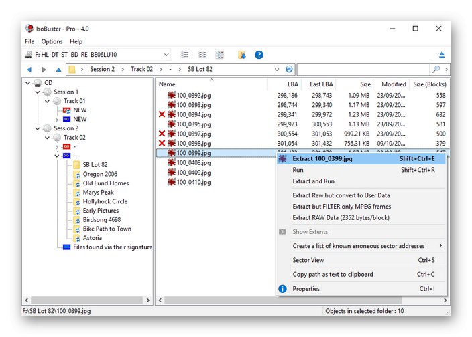472x337 pixels.
Task: Select the Hollyhock Circle folder
Action: pyautogui.click(x=105, y=202)
